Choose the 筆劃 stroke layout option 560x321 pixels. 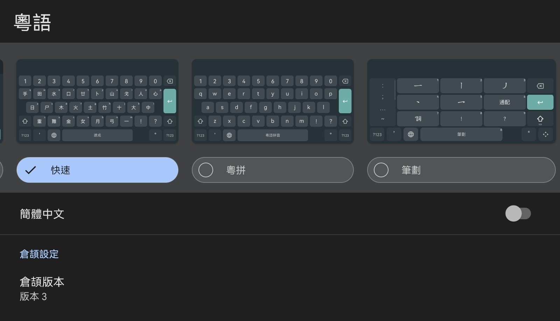coord(381,170)
